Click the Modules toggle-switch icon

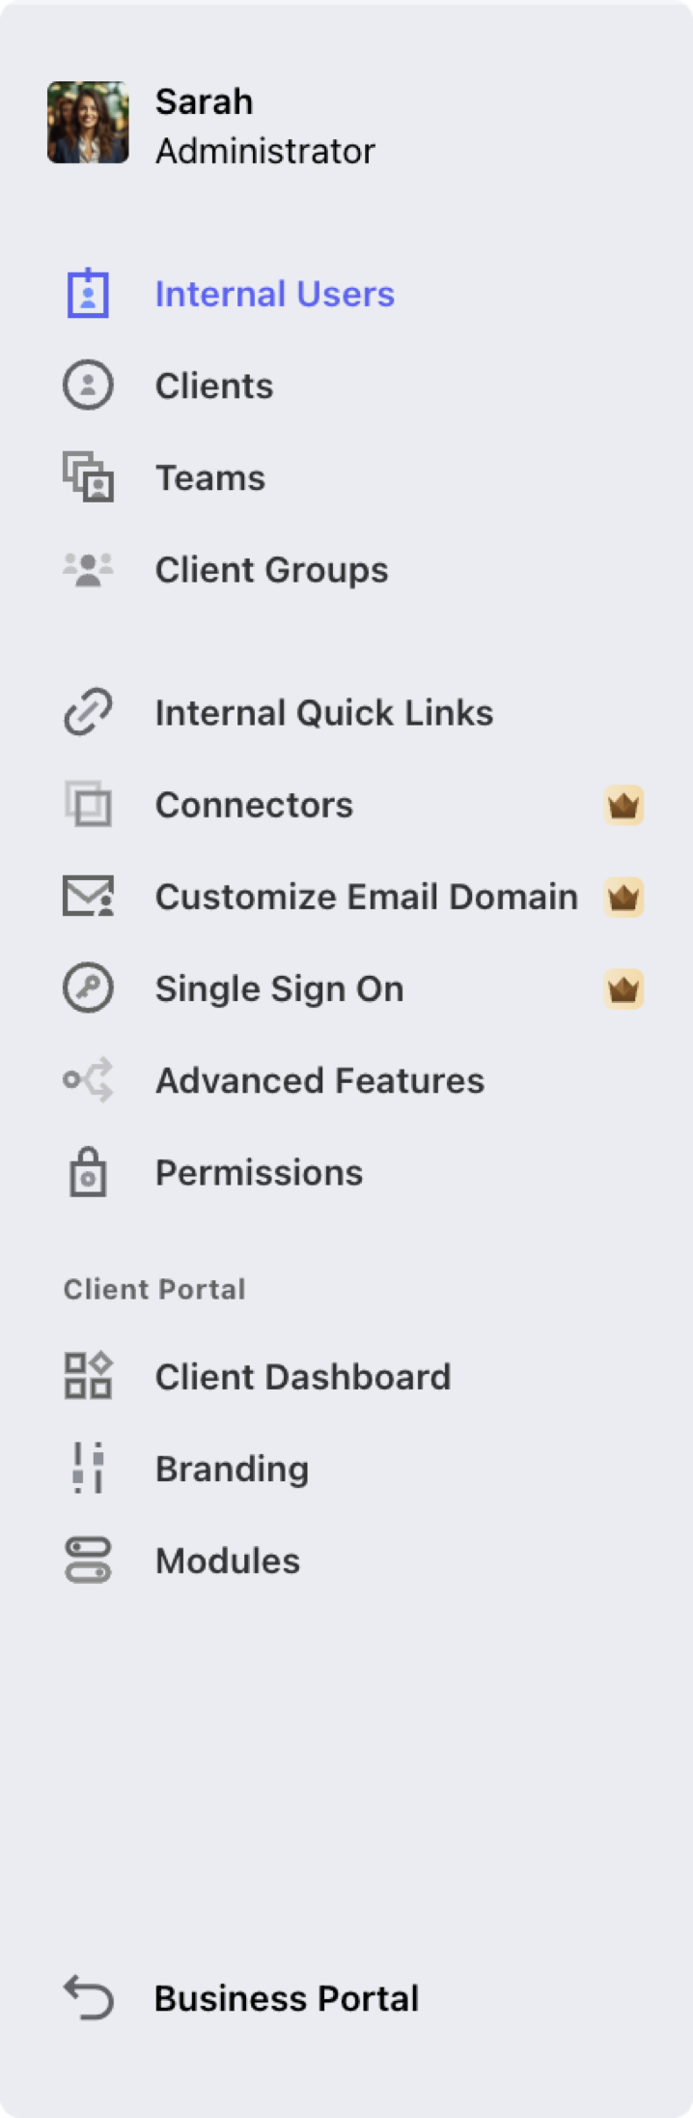(x=88, y=1560)
